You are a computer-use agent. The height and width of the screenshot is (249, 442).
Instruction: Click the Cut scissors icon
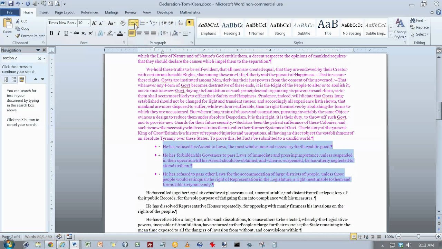(18, 21)
